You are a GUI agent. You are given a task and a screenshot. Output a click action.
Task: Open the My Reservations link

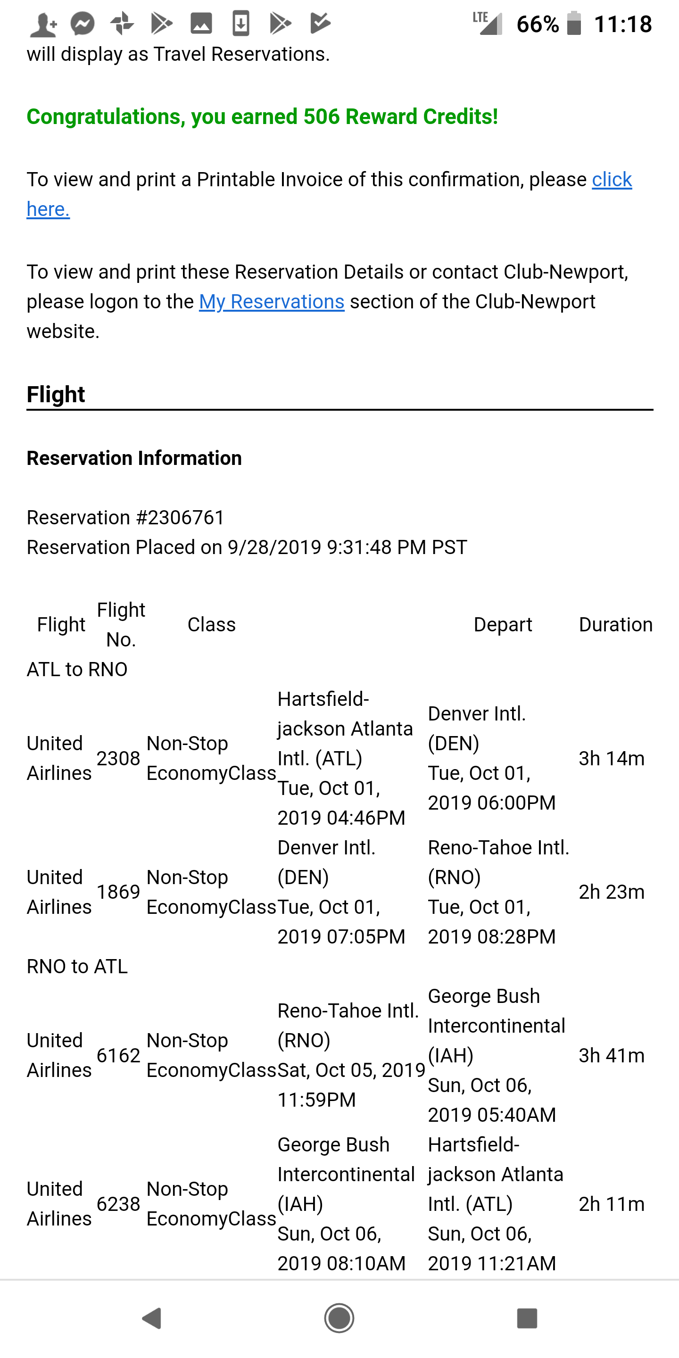272,302
